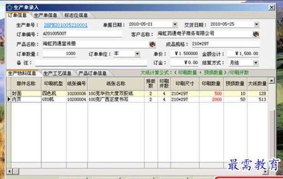
Task: Click the 预损数量 column header
Action: pos(235,84)
